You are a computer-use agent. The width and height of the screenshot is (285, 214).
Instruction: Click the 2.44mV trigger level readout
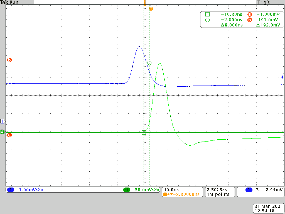(274, 190)
